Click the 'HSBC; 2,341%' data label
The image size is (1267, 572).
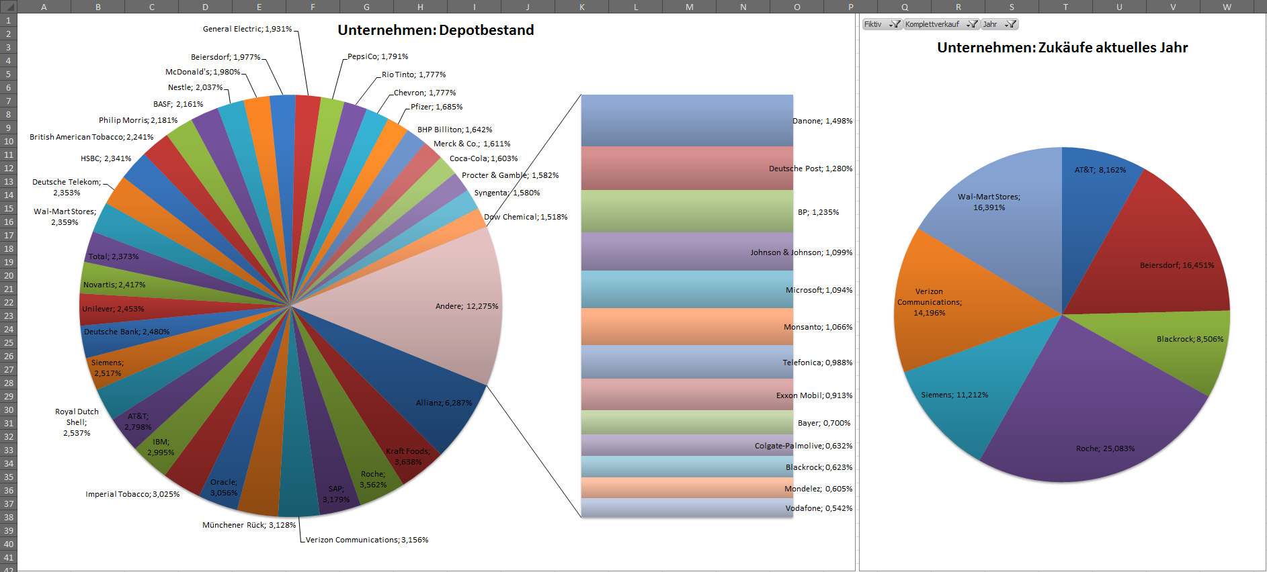[x=106, y=158]
